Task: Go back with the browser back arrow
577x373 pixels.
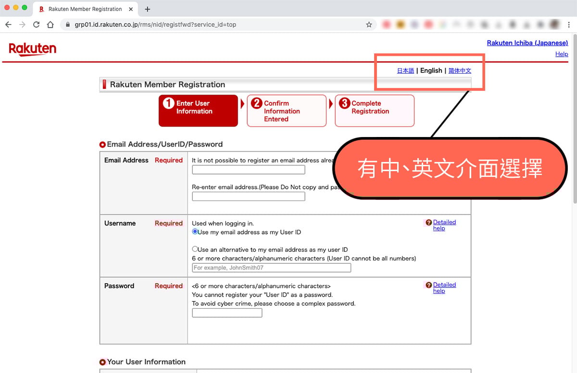Action: [x=8, y=25]
